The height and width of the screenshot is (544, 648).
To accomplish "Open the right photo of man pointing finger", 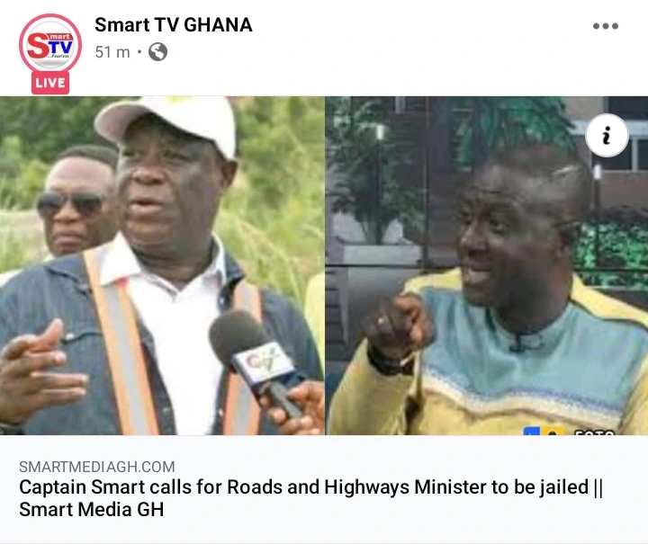I will 487,265.
